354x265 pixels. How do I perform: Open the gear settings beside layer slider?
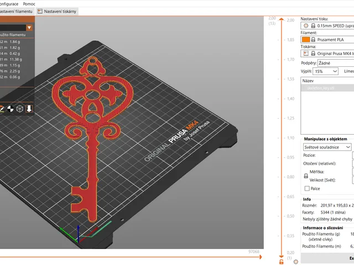296,262
